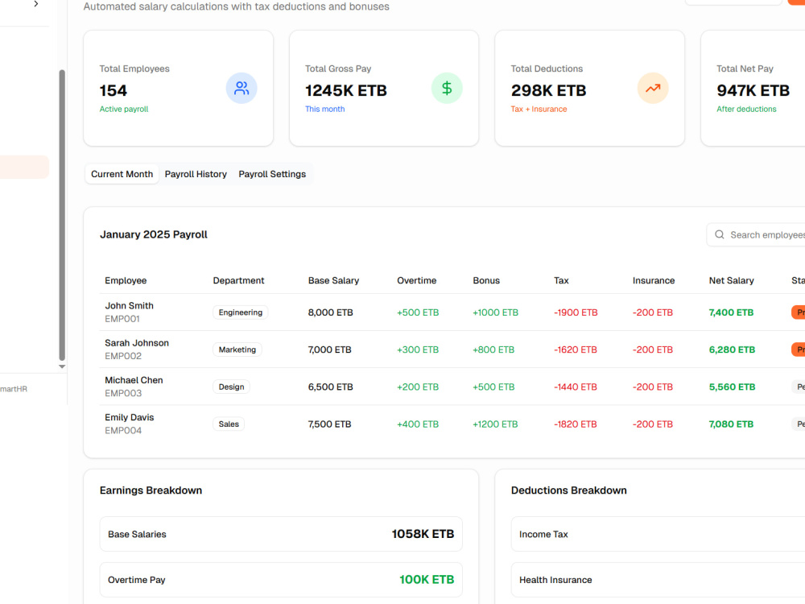Click the Engineering department badge
Viewport: 805px width, 604px height.
240,312
